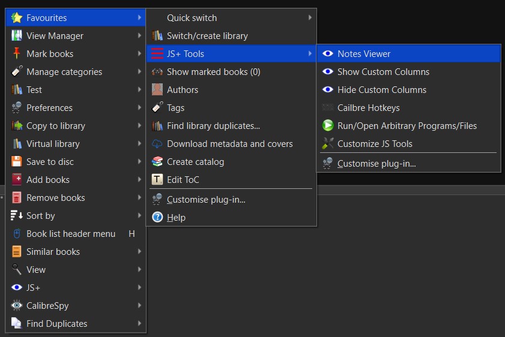Expand the Sort by submenu arrow
505x337 pixels.
coord(139,216)
